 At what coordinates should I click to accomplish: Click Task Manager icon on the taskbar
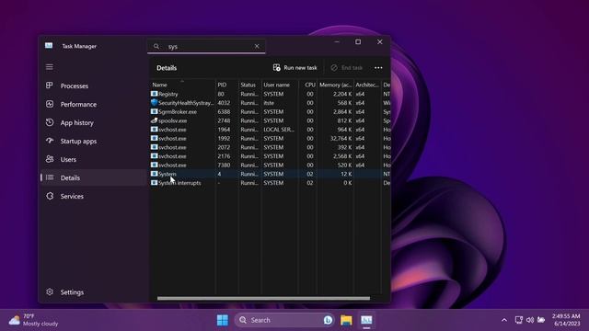coord(366,320)
